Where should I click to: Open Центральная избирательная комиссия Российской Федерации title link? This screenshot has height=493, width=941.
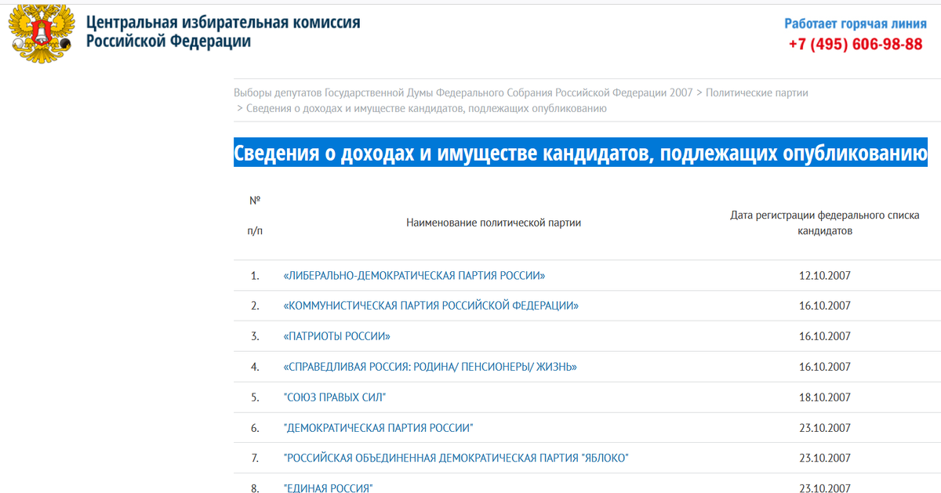[223, 32]
